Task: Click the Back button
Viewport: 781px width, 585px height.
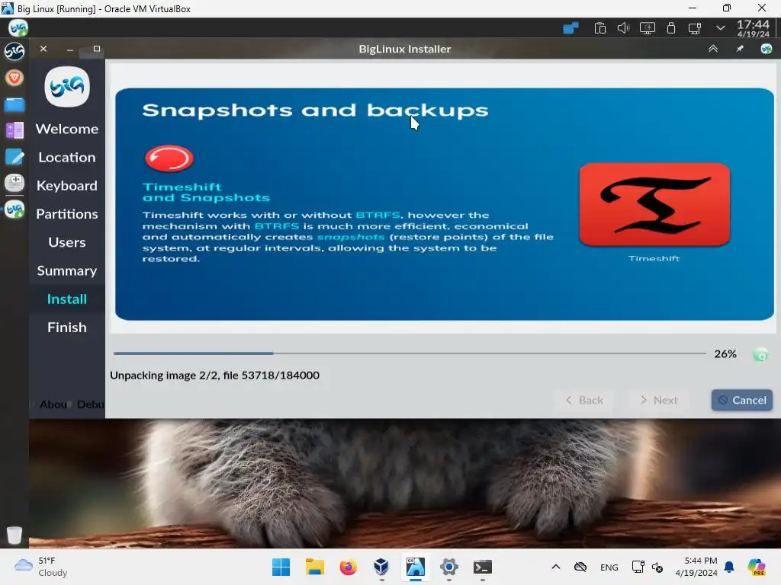Action: point(583,401)
